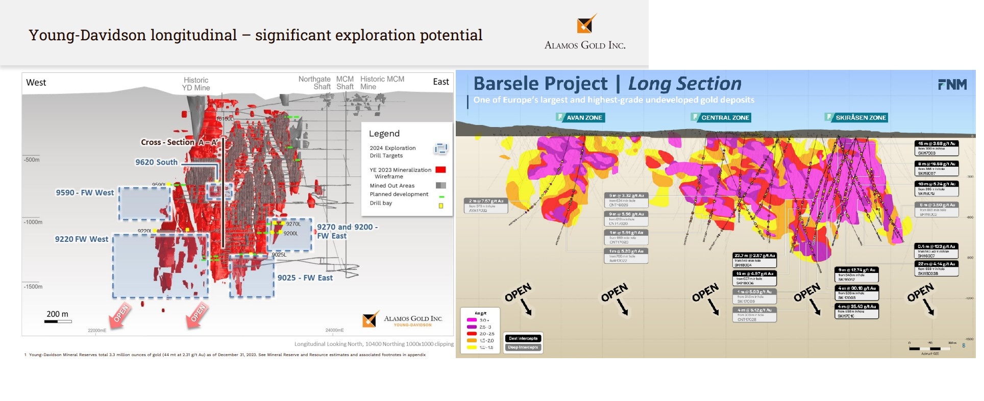Click the Historic YD Mine label
The image size is (984, 401).
pyautogui.click(x=196, y=84)
